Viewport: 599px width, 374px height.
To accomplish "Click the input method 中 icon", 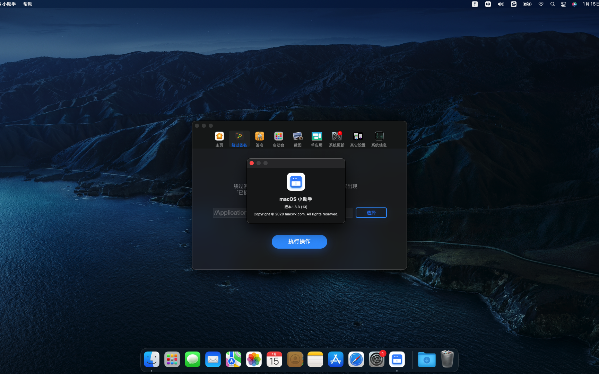I will tap(488, 4).
